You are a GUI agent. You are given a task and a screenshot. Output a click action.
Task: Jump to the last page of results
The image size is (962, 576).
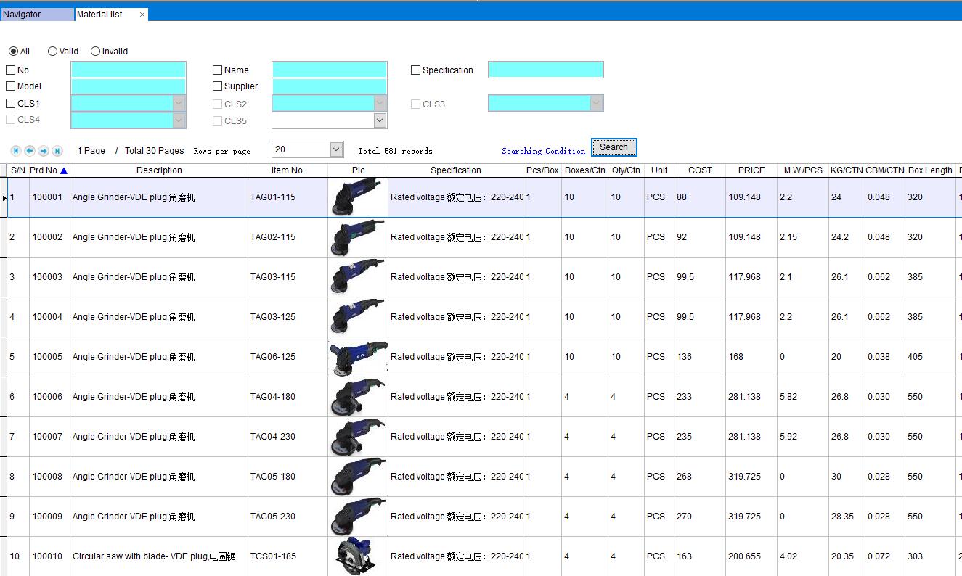tap(57, 151)
